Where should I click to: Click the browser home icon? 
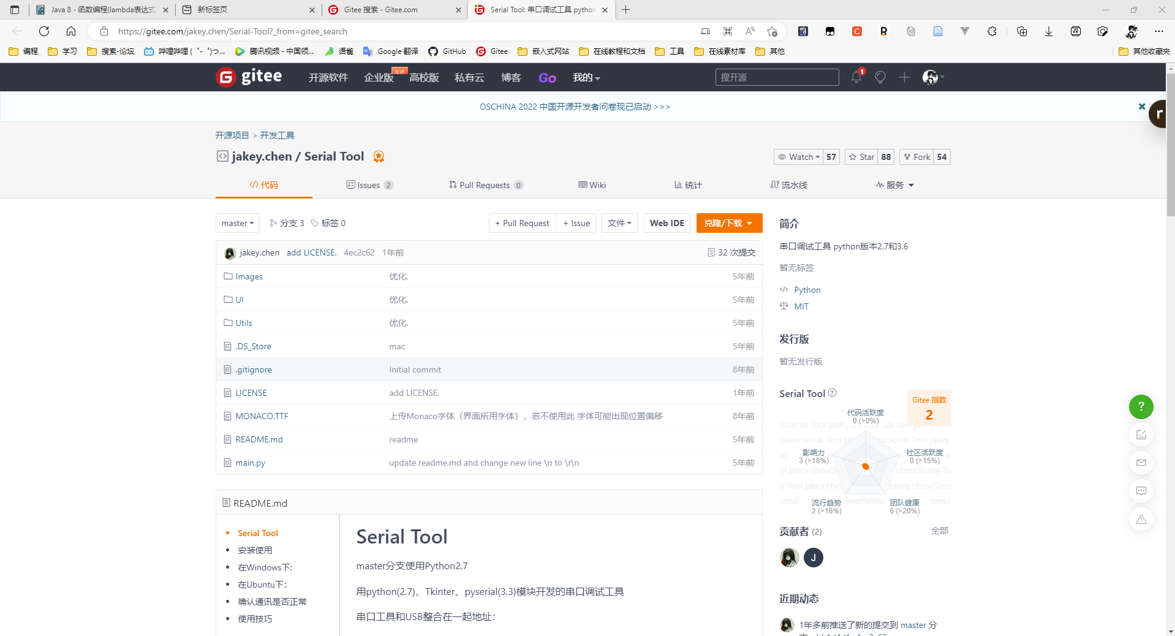71,31
